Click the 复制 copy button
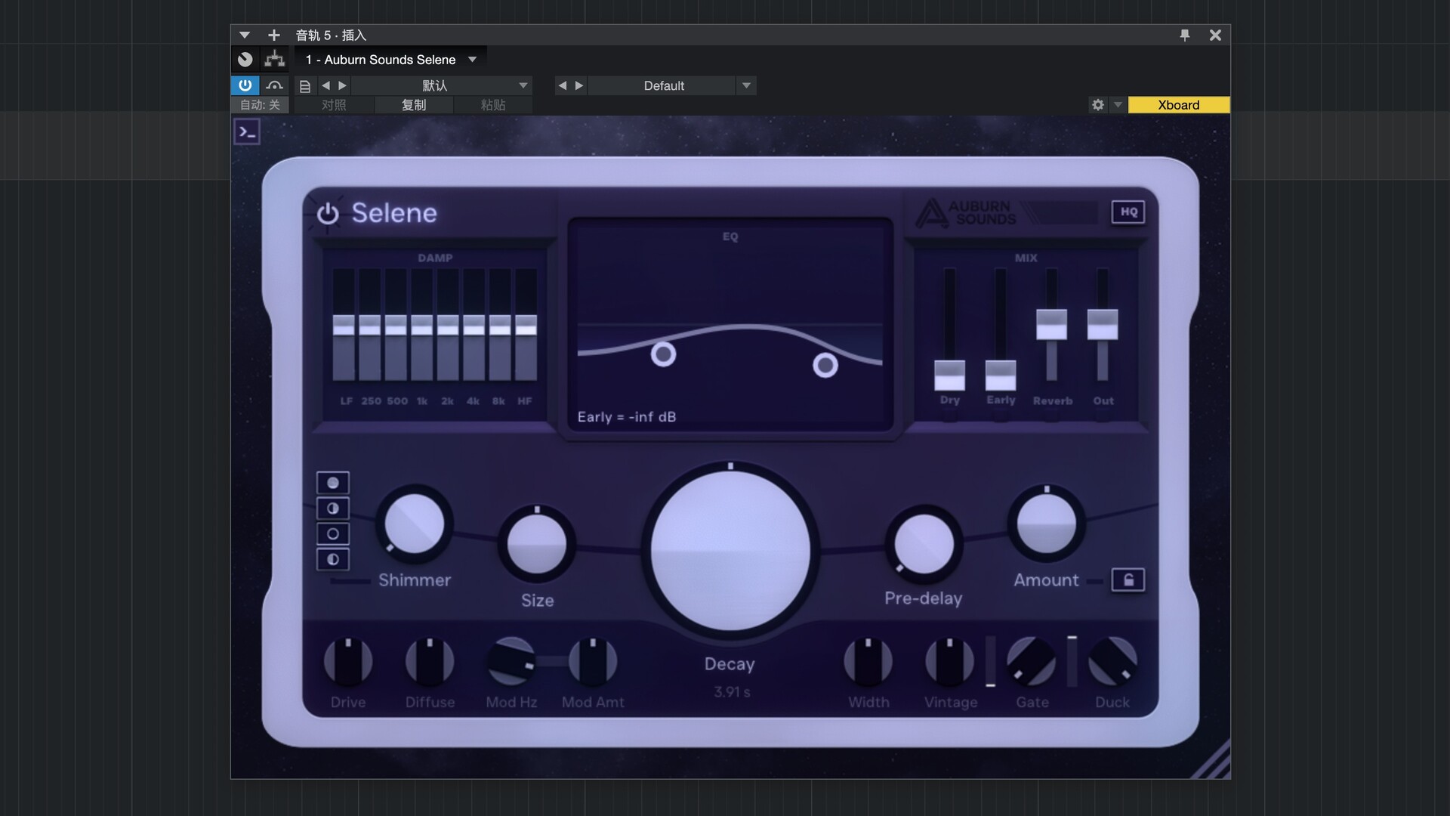This screenshot has width=1450, height=816. pyautogui.click(x=414, y=105)
